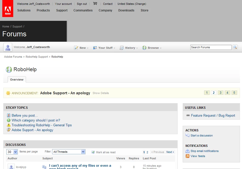This screenshot has height=169, width=242.
Task: Open the All Threads filter dropdown
Action: point(69,152)
